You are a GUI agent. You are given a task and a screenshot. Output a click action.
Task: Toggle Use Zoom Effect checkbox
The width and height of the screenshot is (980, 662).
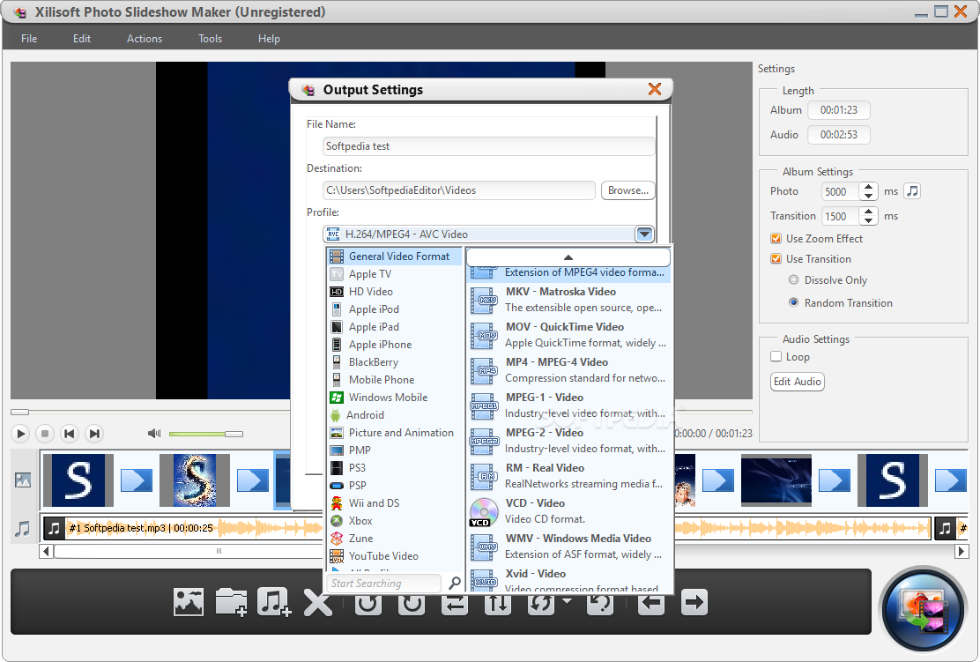coord(776,239)
